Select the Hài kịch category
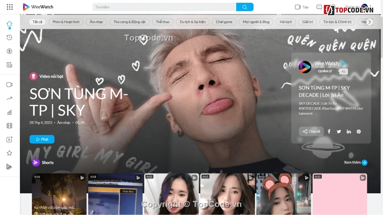 (x=286, y=22)
